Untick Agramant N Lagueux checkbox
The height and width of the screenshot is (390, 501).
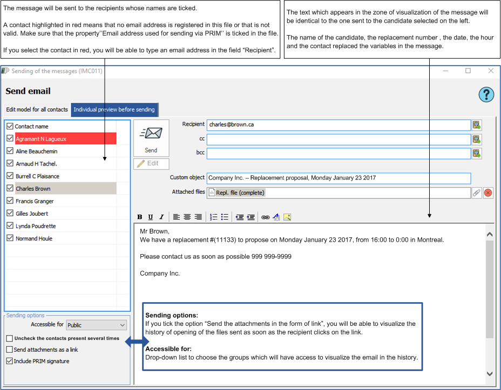click(10, 139)
